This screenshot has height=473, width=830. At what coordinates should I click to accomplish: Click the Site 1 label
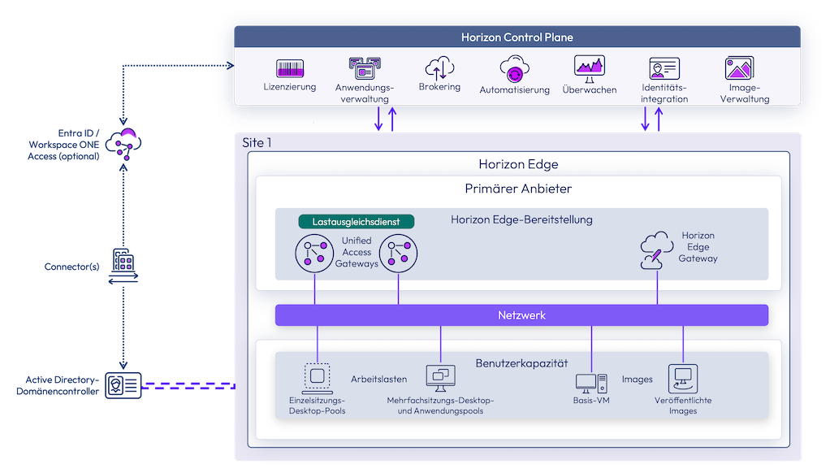[257, 143]
